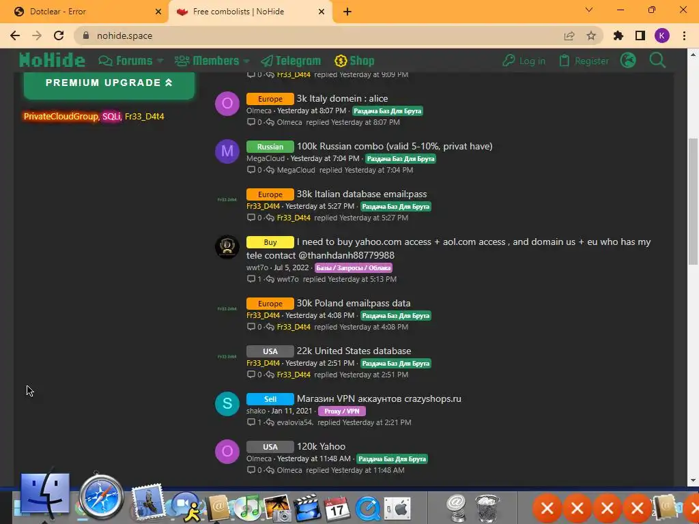The image size is (699, 524).
Task: Open the SQLi member link
Action: tap(111, 116)
